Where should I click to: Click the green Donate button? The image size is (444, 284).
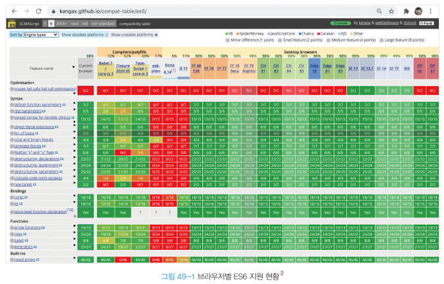point(341,23)
